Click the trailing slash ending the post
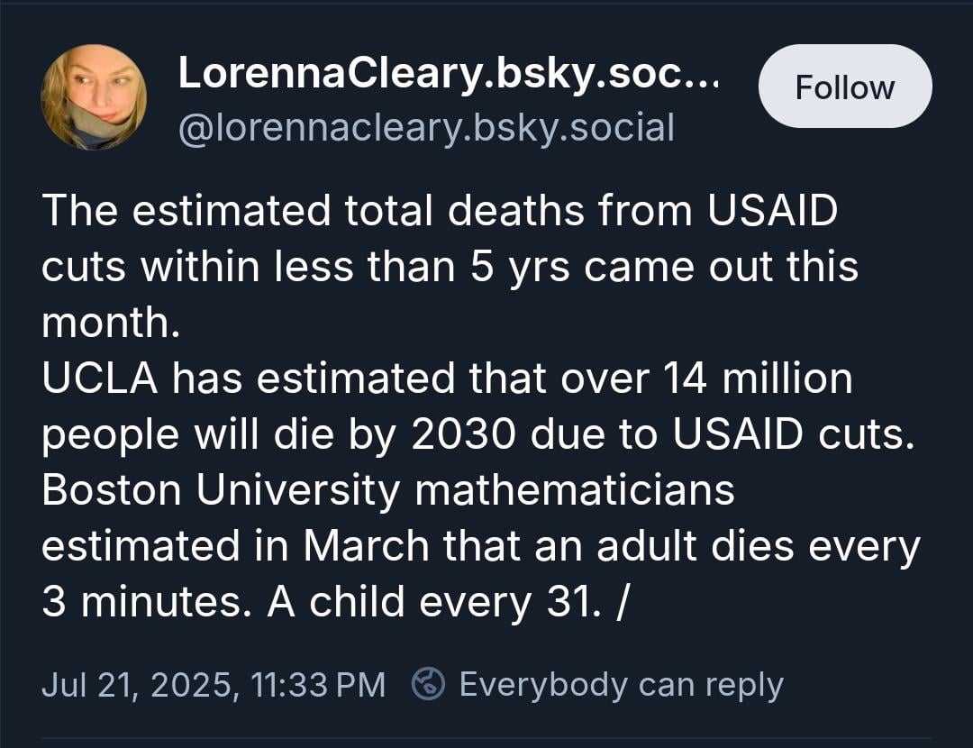The image size is (973, 748). (x=620, y=602)
